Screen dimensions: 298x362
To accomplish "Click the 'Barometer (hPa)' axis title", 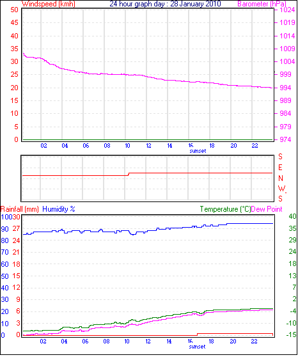I will tap(262, 4).
